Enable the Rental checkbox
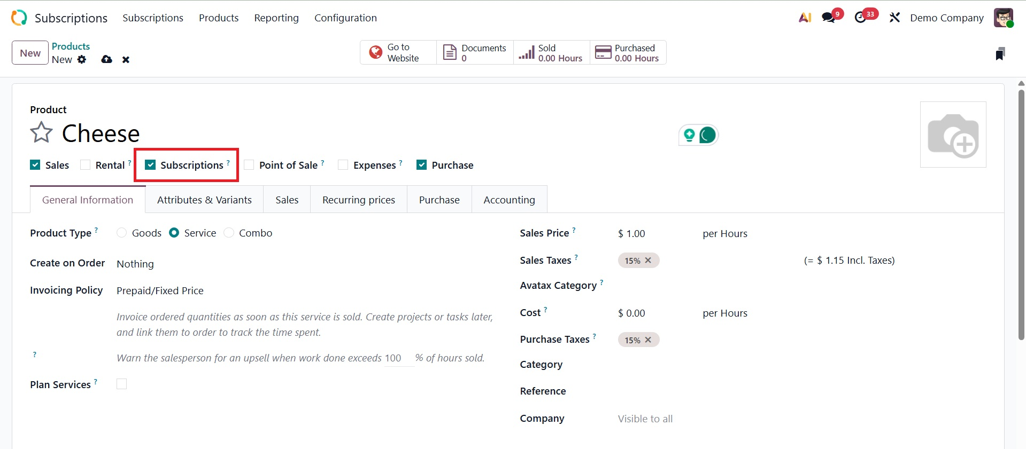This screenshot has width=1026, height=449. (86, 165)
